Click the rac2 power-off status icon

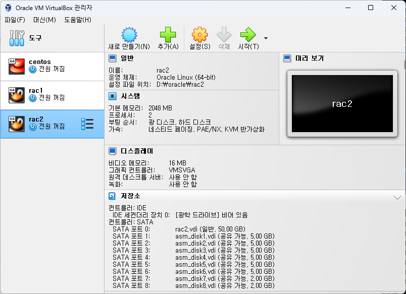pos(32,127)
